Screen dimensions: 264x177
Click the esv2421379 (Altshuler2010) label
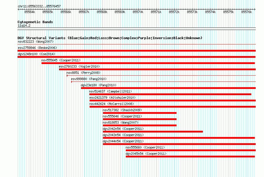112,98
